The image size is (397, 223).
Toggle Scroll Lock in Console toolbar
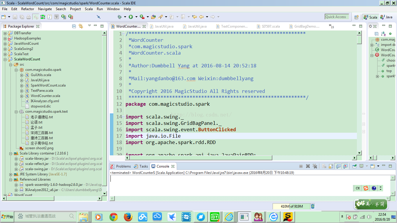331,166
